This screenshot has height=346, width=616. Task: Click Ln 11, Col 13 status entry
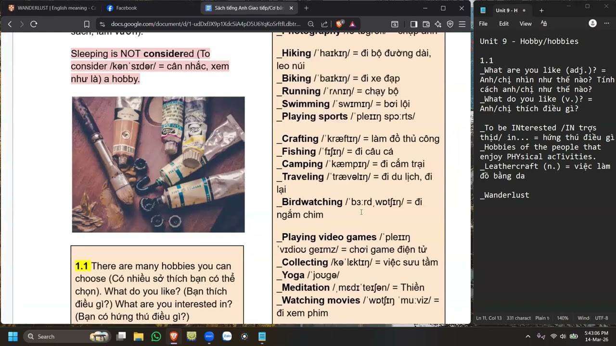click(x=489, y=318)
